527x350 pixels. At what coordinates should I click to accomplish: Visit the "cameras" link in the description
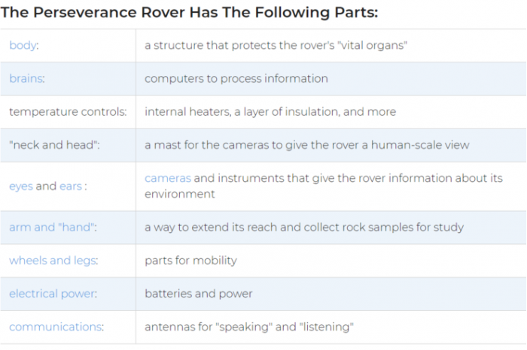pyautogui.click(x=168, y=178)
